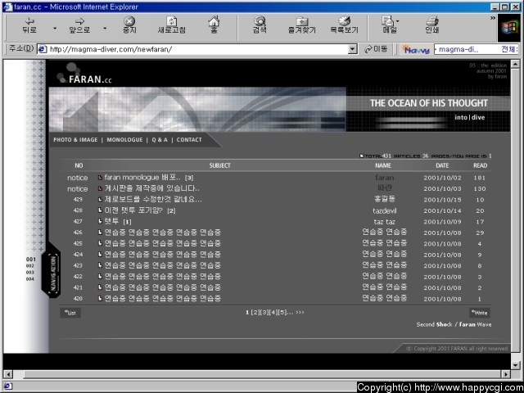Click Second Shock / faran Wave link
Viewport: 524px width, 393px height.
[x=454, y=324]
